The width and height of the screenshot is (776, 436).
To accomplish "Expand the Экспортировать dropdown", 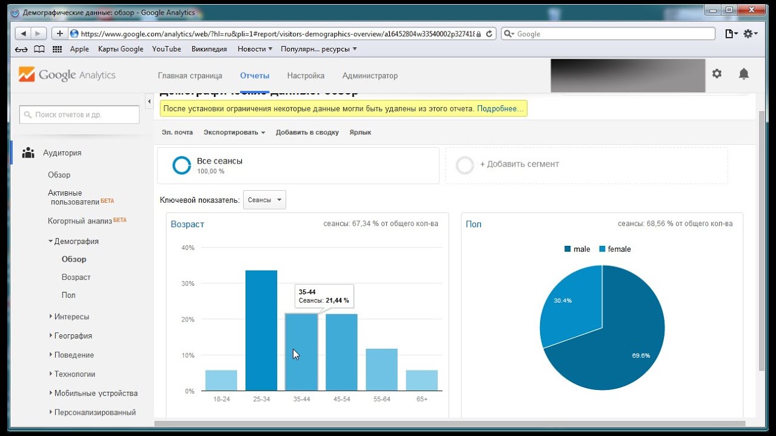I will [234, 132].
